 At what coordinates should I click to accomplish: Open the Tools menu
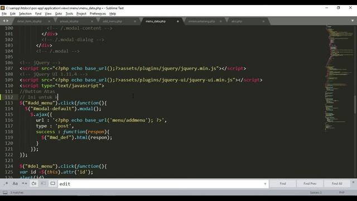(x=69, y=13)
